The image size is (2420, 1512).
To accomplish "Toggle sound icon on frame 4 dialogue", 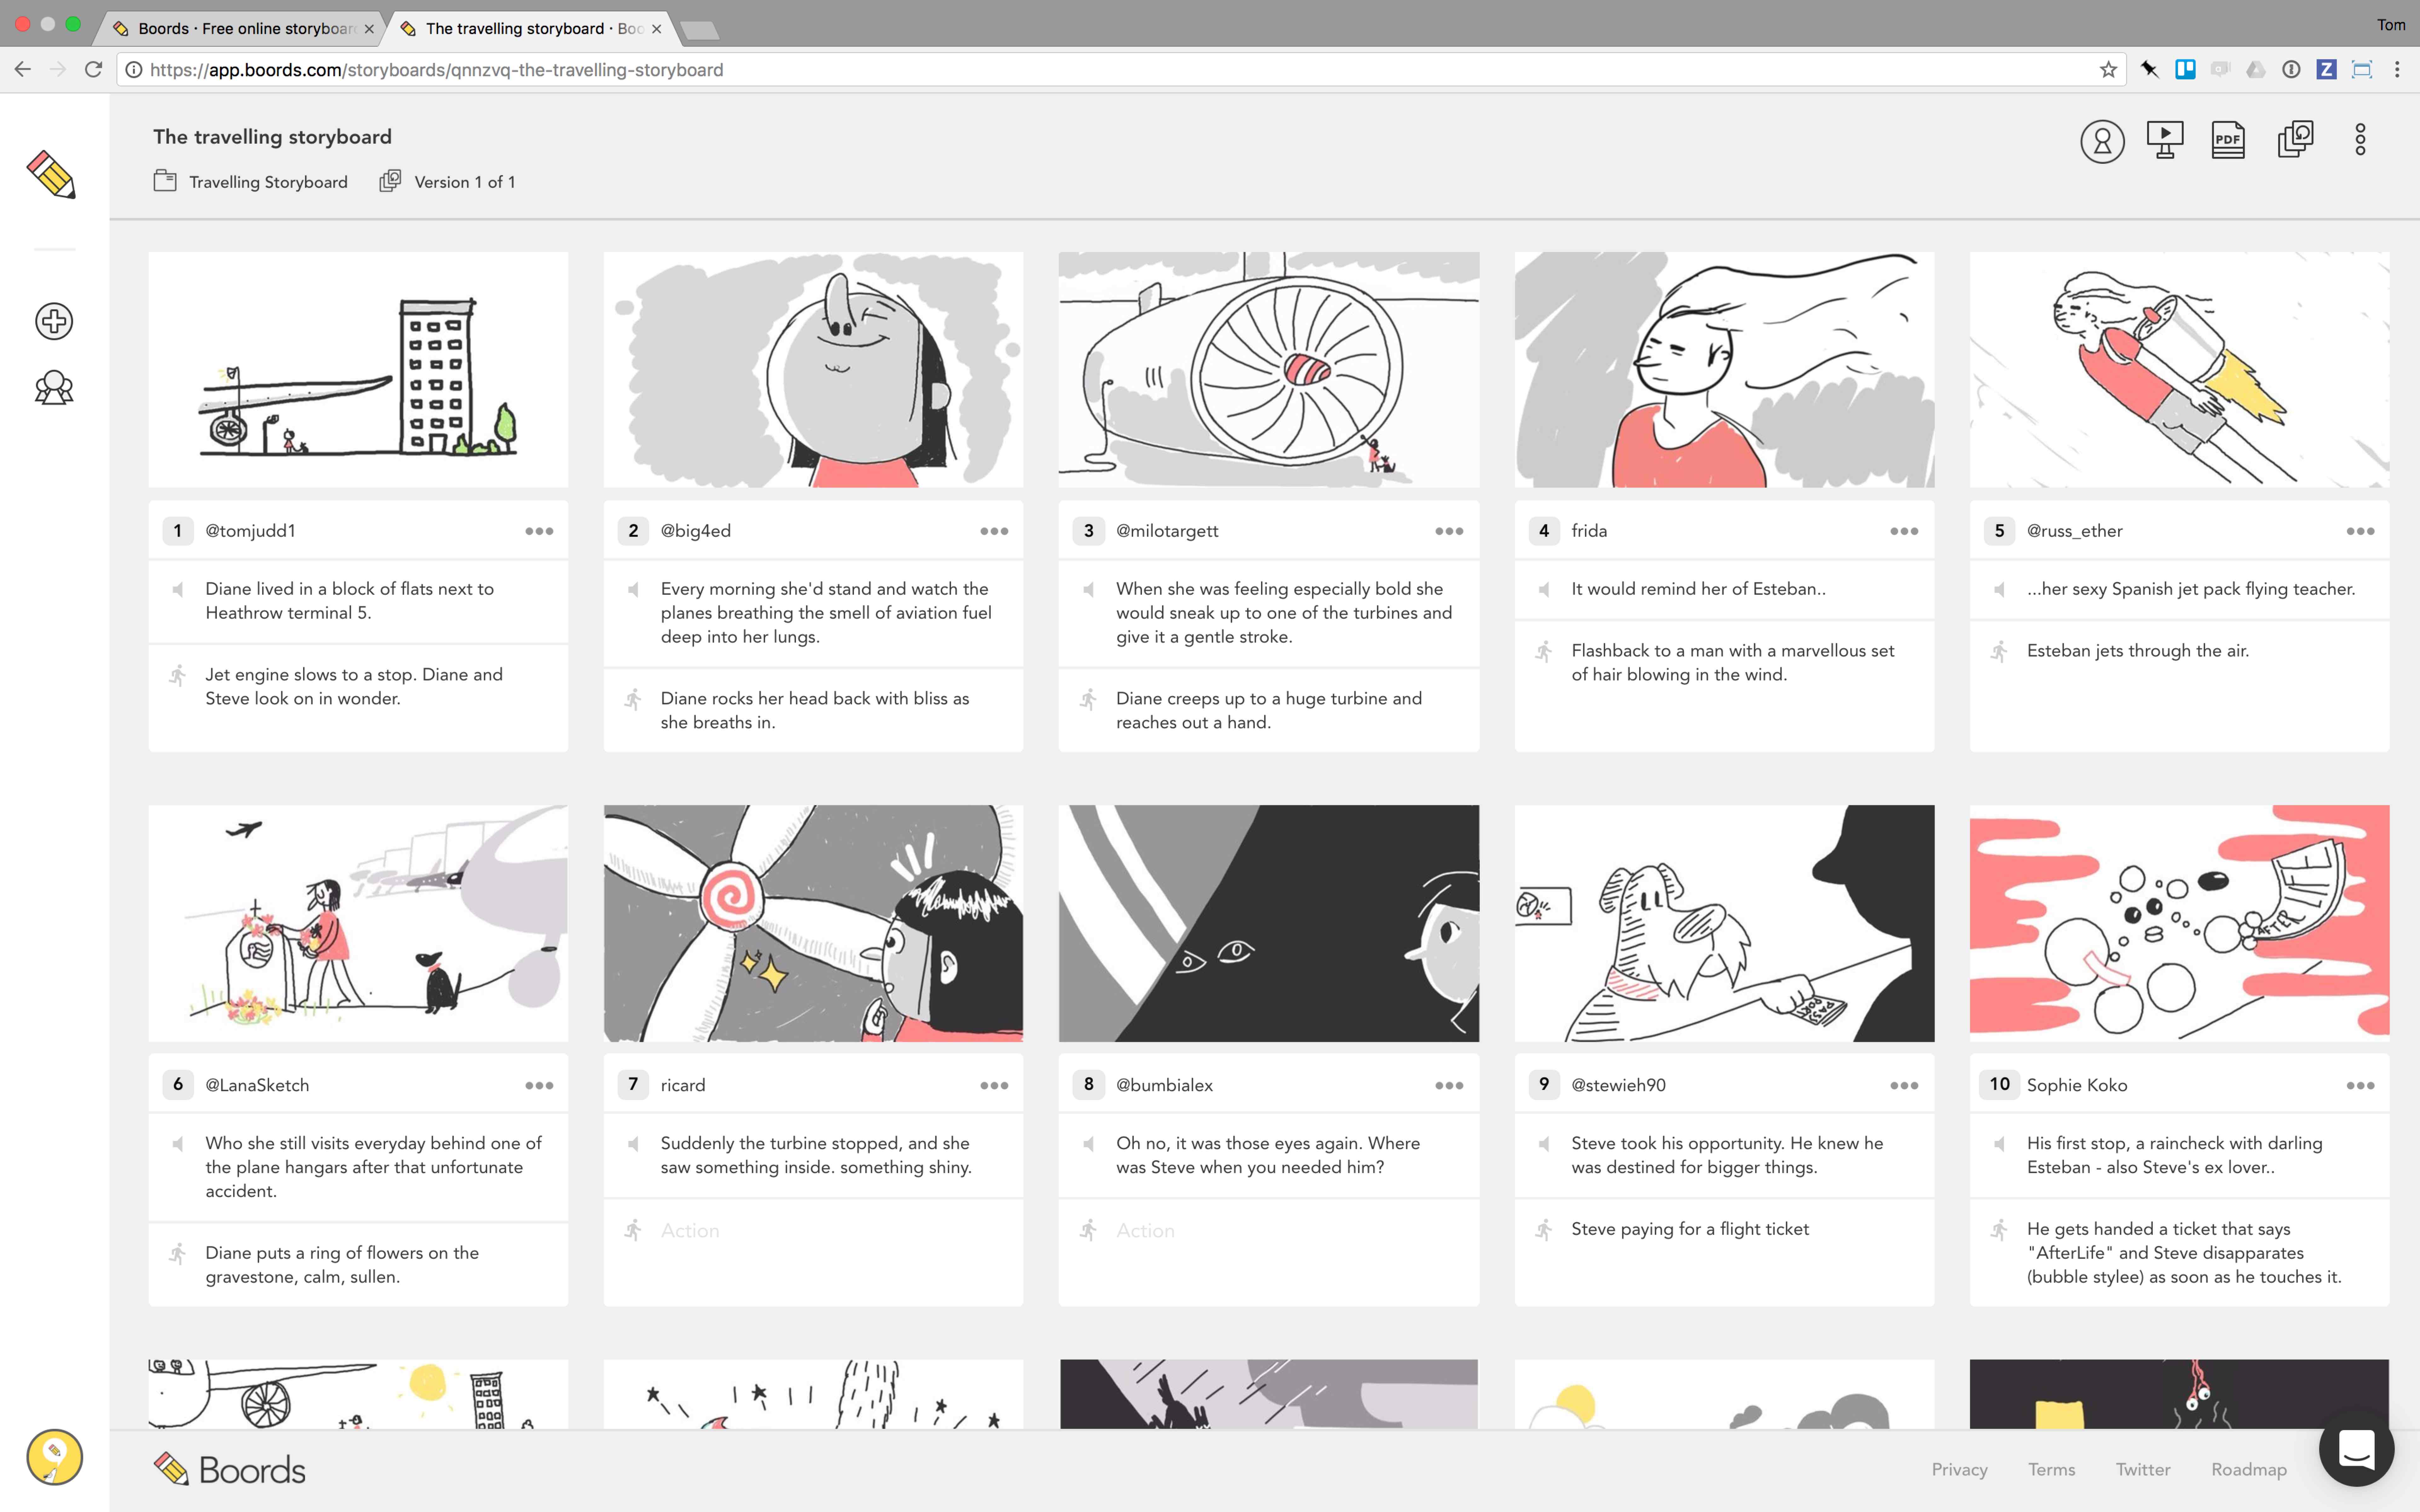I will [x=1544, y=590].
